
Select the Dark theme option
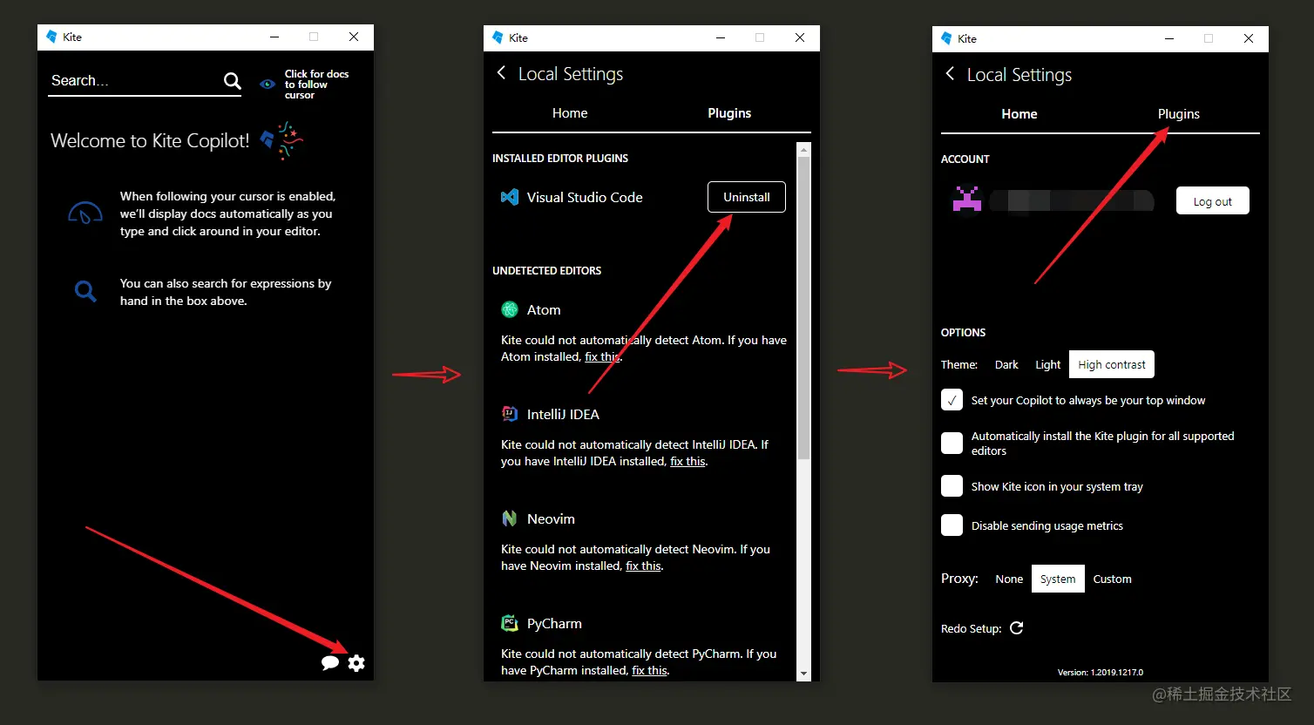click(1006, 364)
